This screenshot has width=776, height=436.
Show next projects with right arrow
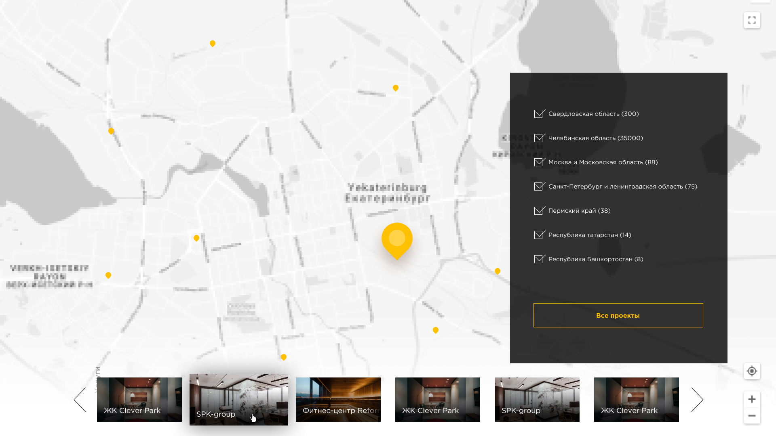(697, 400)
